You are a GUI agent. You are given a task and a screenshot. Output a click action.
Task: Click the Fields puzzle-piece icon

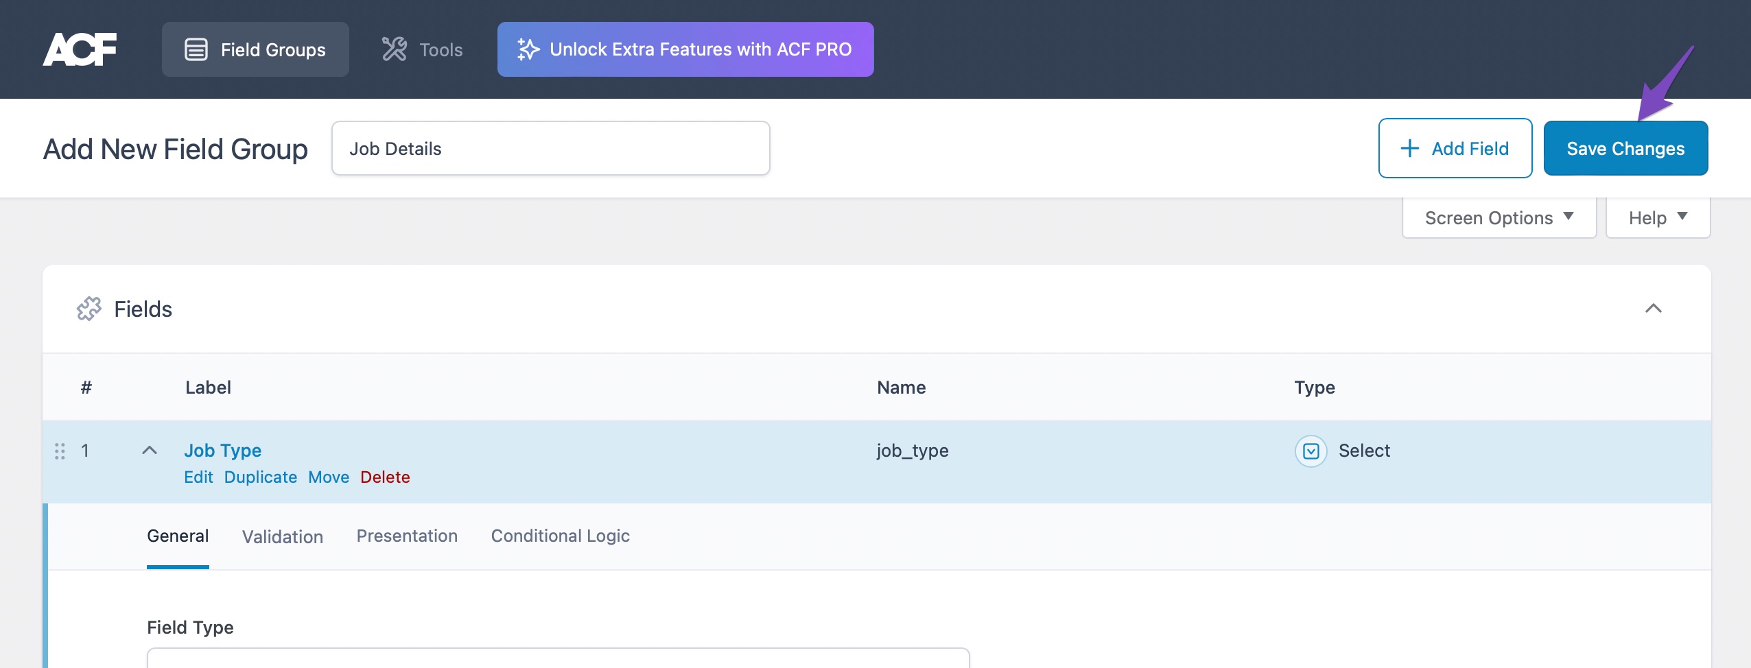(89, 309)
